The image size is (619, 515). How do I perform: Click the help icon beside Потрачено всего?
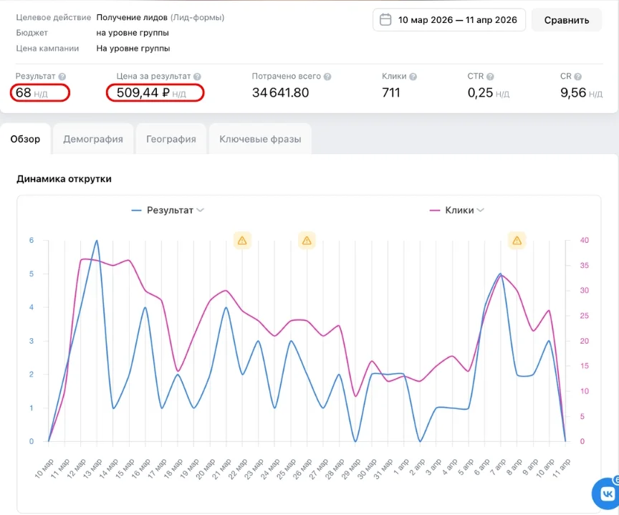[x=327, y=77]
